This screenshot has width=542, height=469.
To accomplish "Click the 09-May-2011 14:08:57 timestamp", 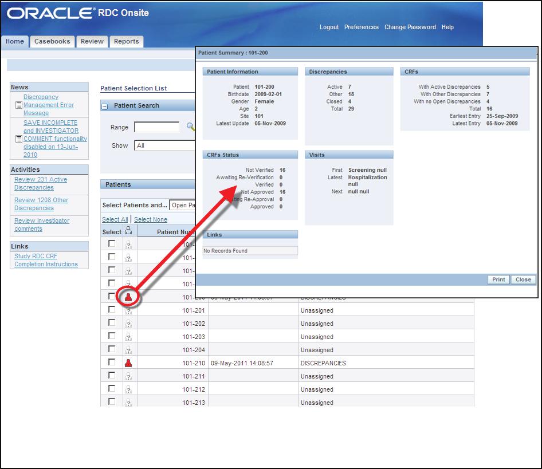I will 242,363.
